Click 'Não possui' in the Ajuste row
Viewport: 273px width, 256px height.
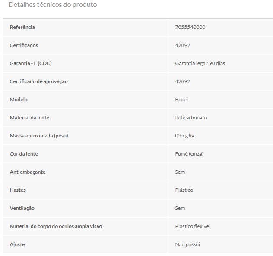coord(187,244)
